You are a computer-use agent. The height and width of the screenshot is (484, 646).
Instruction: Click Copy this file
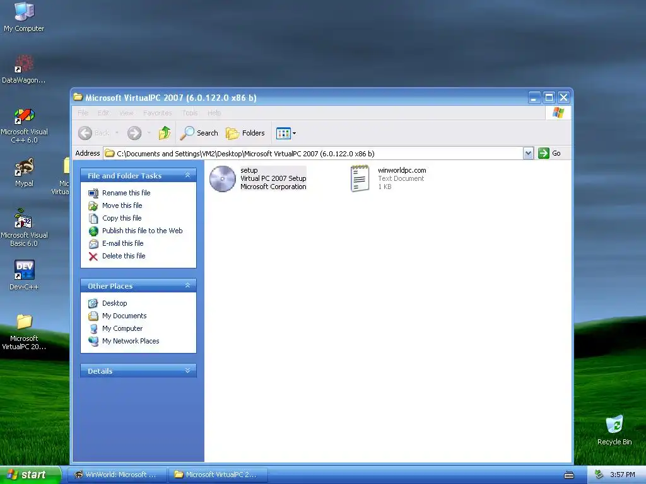[x=122, y=218]
